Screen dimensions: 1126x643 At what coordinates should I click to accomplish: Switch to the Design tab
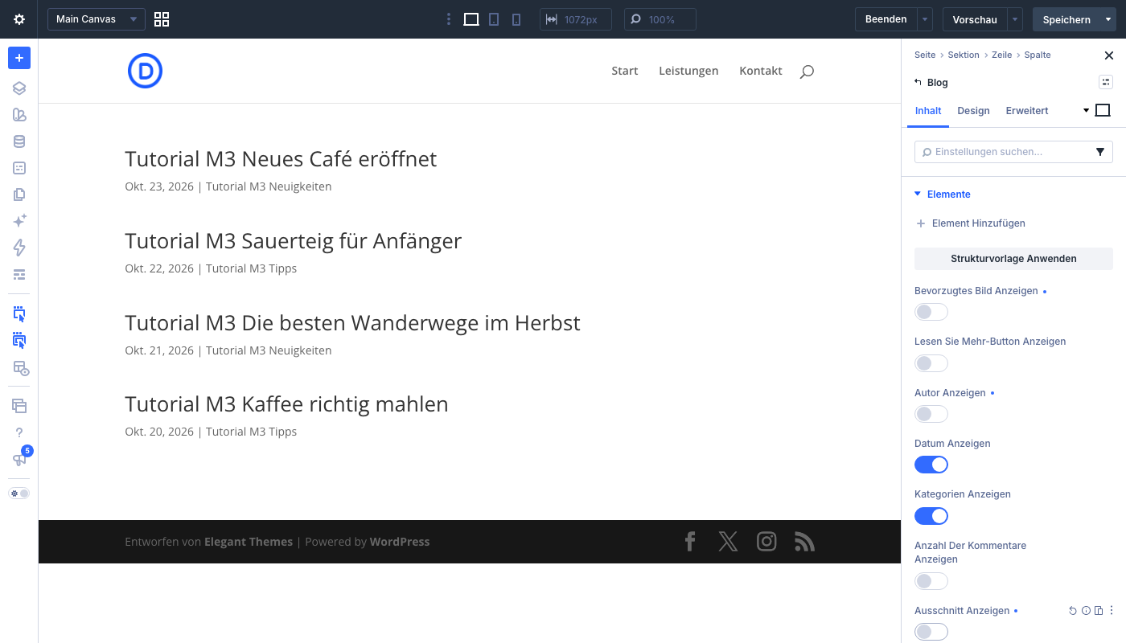[973, 111]
